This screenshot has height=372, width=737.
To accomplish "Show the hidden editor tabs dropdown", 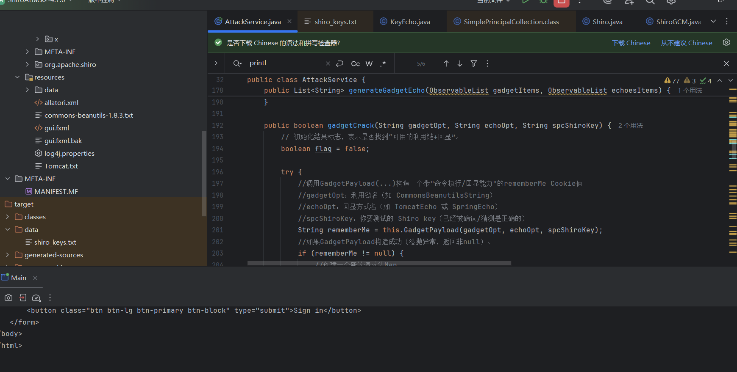I will [713, 22].
